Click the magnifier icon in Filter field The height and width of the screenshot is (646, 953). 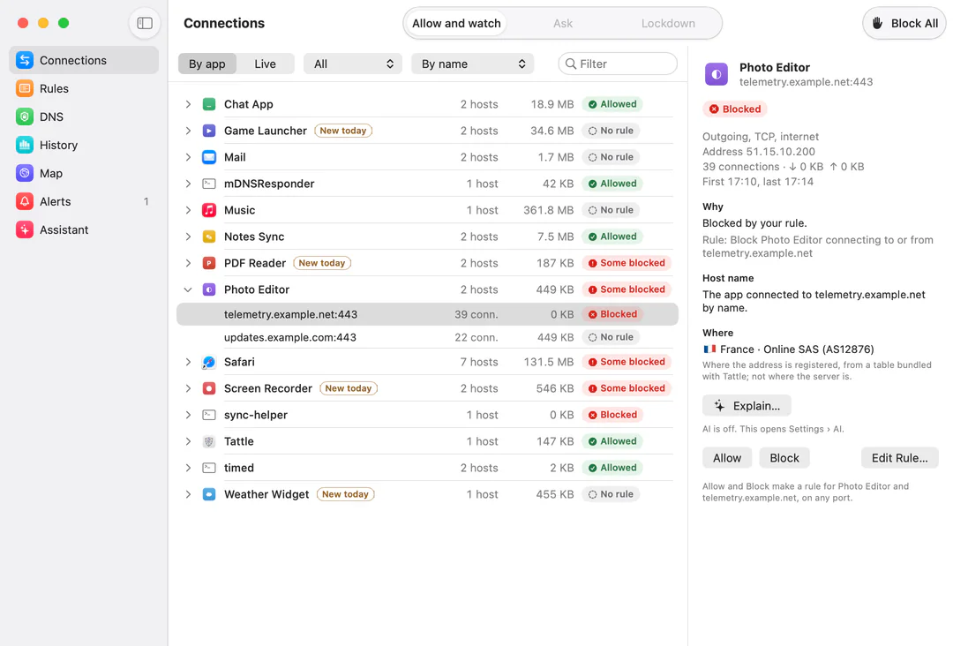tap(571, 64)
